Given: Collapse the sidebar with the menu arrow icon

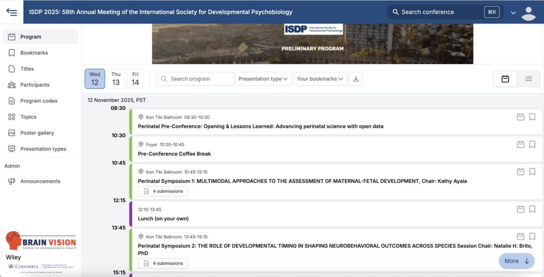Looking at the screenshot, I should (x=12, y=12).
